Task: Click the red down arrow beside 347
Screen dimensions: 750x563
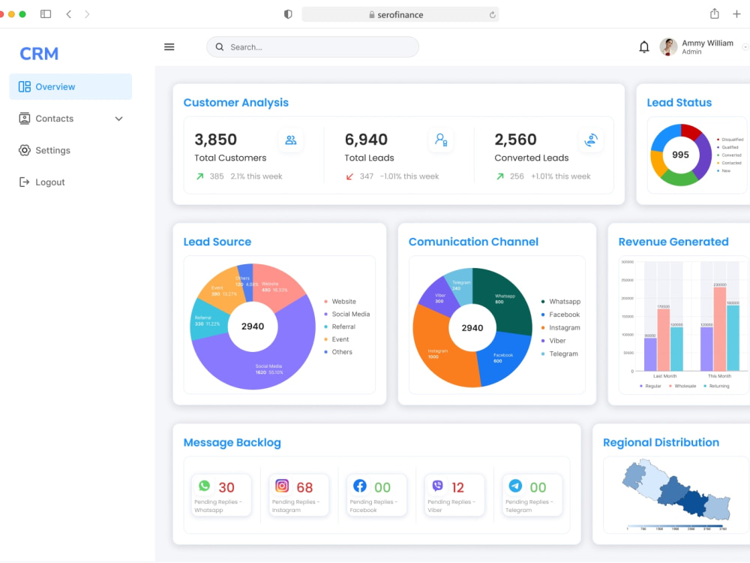Action: pyautogui.click(x=349, y=176)
